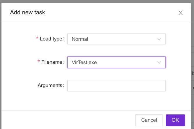Screen dimensions: 194x129
Task: Click the red asterisk beside Load type
Action: click(x=37, y=39)
